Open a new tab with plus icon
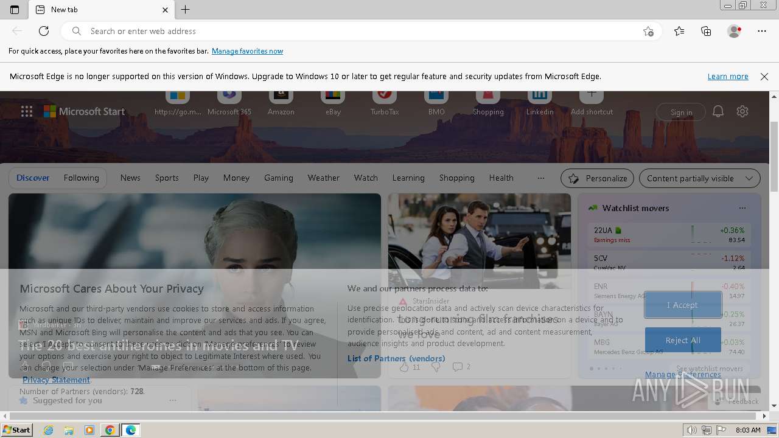Image resolution: width=779 pixels, height=438 pixels. click(186, 10)
